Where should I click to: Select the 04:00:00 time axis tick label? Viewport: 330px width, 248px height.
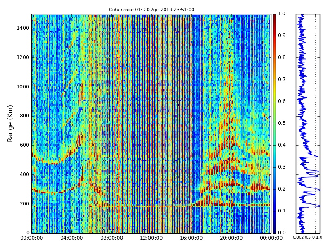point(71,238)
